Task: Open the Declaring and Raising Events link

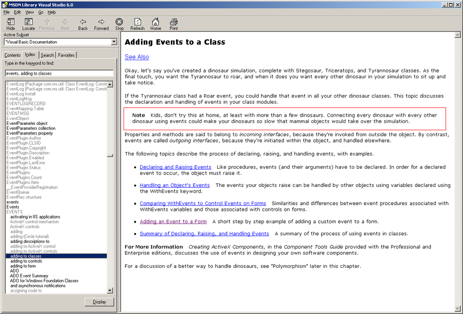Action: click(175, 167)
